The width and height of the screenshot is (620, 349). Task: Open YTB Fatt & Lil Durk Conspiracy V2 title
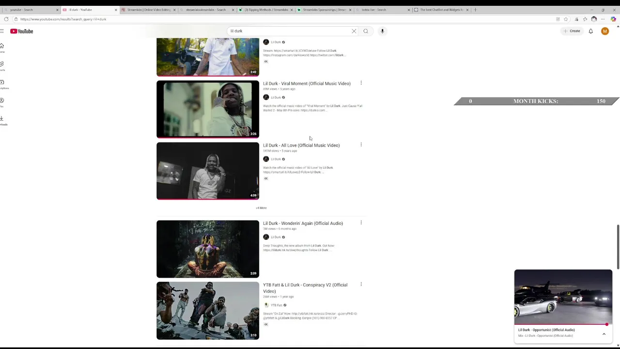[x=305, y=288]
